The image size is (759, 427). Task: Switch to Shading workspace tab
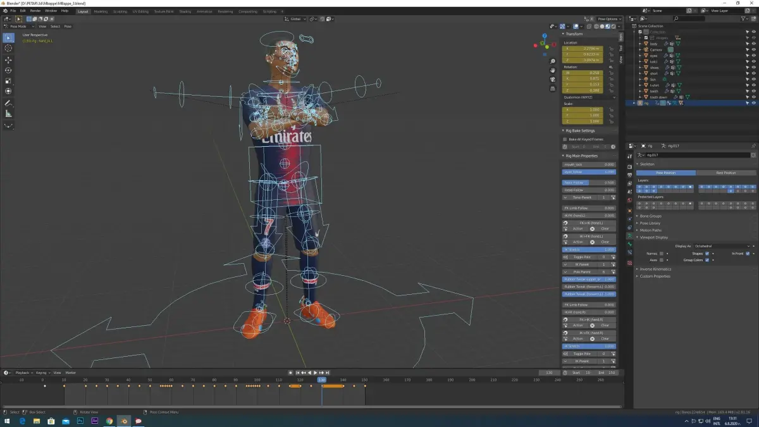point(185,11)
